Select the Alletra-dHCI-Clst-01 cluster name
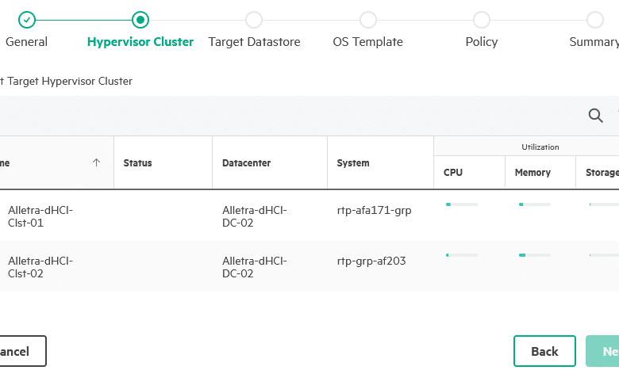This screenshot has width=619, height=374. pos(40,216)
